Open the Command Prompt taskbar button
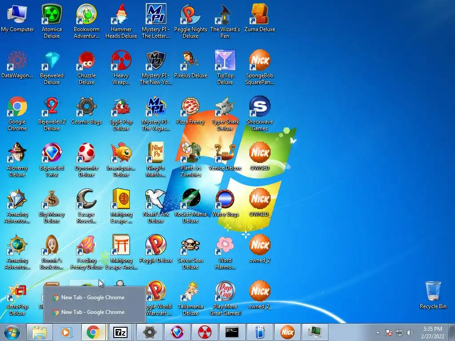This screenshot has width=455, height=341. (232, 332)
